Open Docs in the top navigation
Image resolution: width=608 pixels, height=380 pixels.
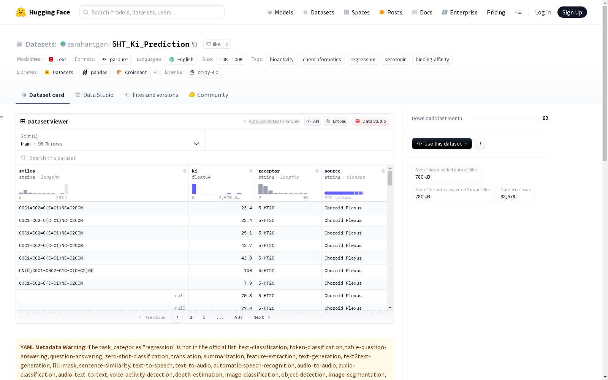(x=422, y=12)
